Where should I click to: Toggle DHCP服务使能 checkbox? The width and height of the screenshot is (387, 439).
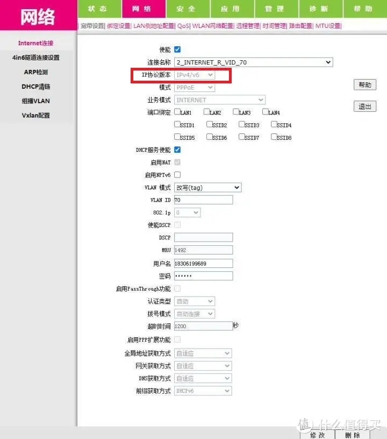(177, 150)
